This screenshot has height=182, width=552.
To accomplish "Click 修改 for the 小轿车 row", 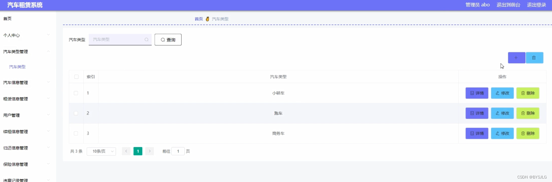I will tap(502, 93).
